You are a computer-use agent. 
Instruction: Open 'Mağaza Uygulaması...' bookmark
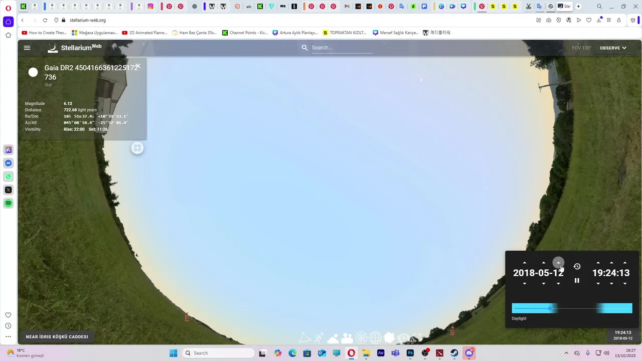[95, 33]
